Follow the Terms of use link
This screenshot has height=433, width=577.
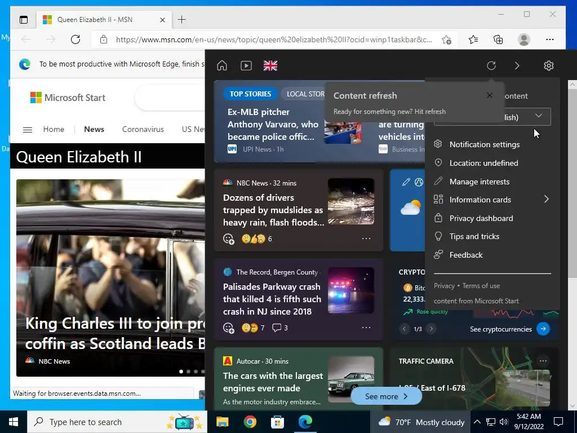[x=481, y=286]
